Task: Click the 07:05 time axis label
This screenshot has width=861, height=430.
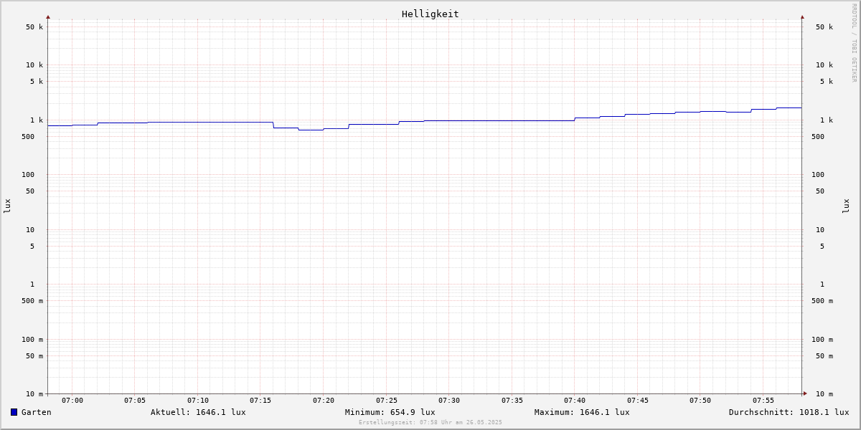Action: pos(135,401)
